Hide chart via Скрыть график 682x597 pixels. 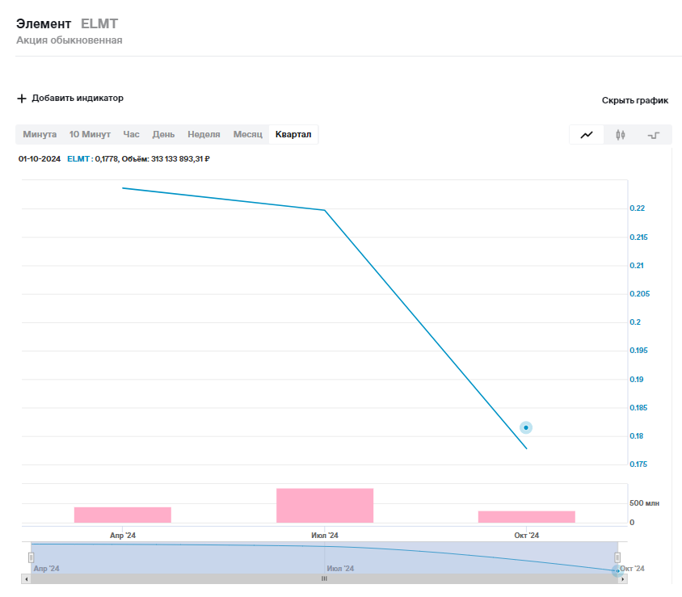[634, 101]
